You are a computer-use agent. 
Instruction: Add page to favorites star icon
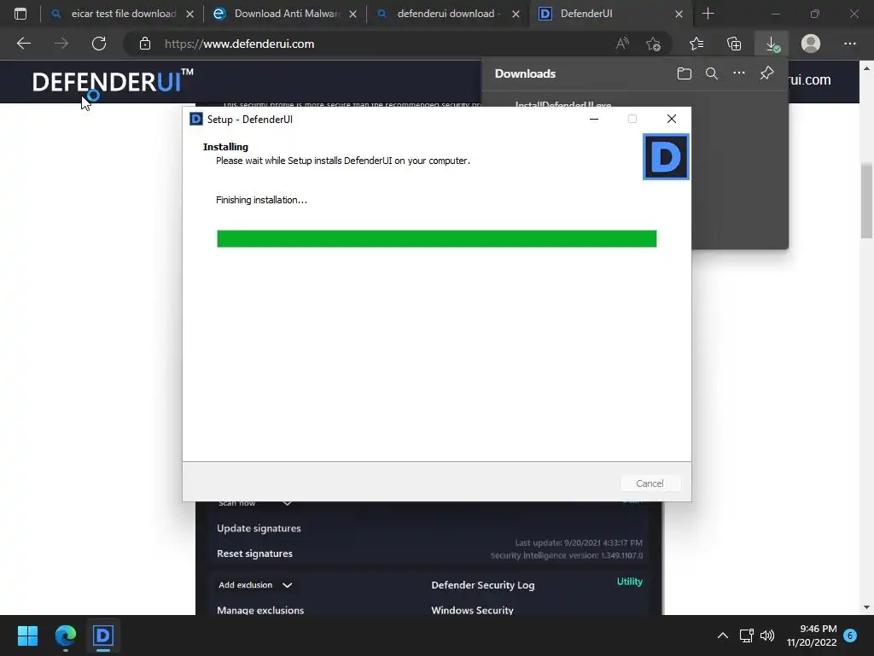tap(653, 44)
